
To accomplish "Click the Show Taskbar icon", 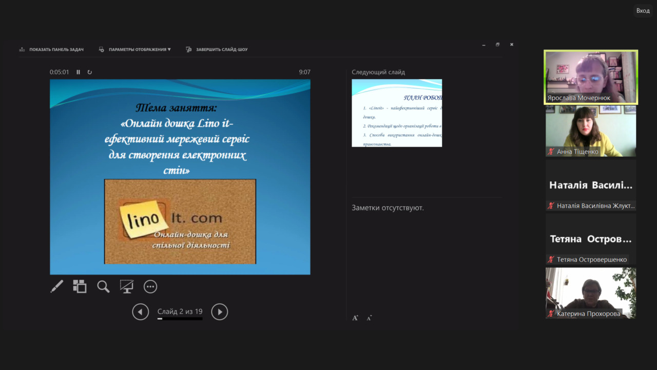I will click(22, 50).
